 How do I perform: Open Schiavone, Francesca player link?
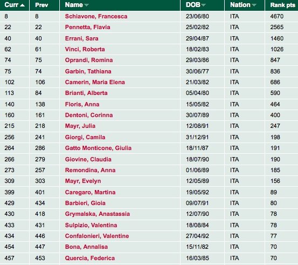96,16
